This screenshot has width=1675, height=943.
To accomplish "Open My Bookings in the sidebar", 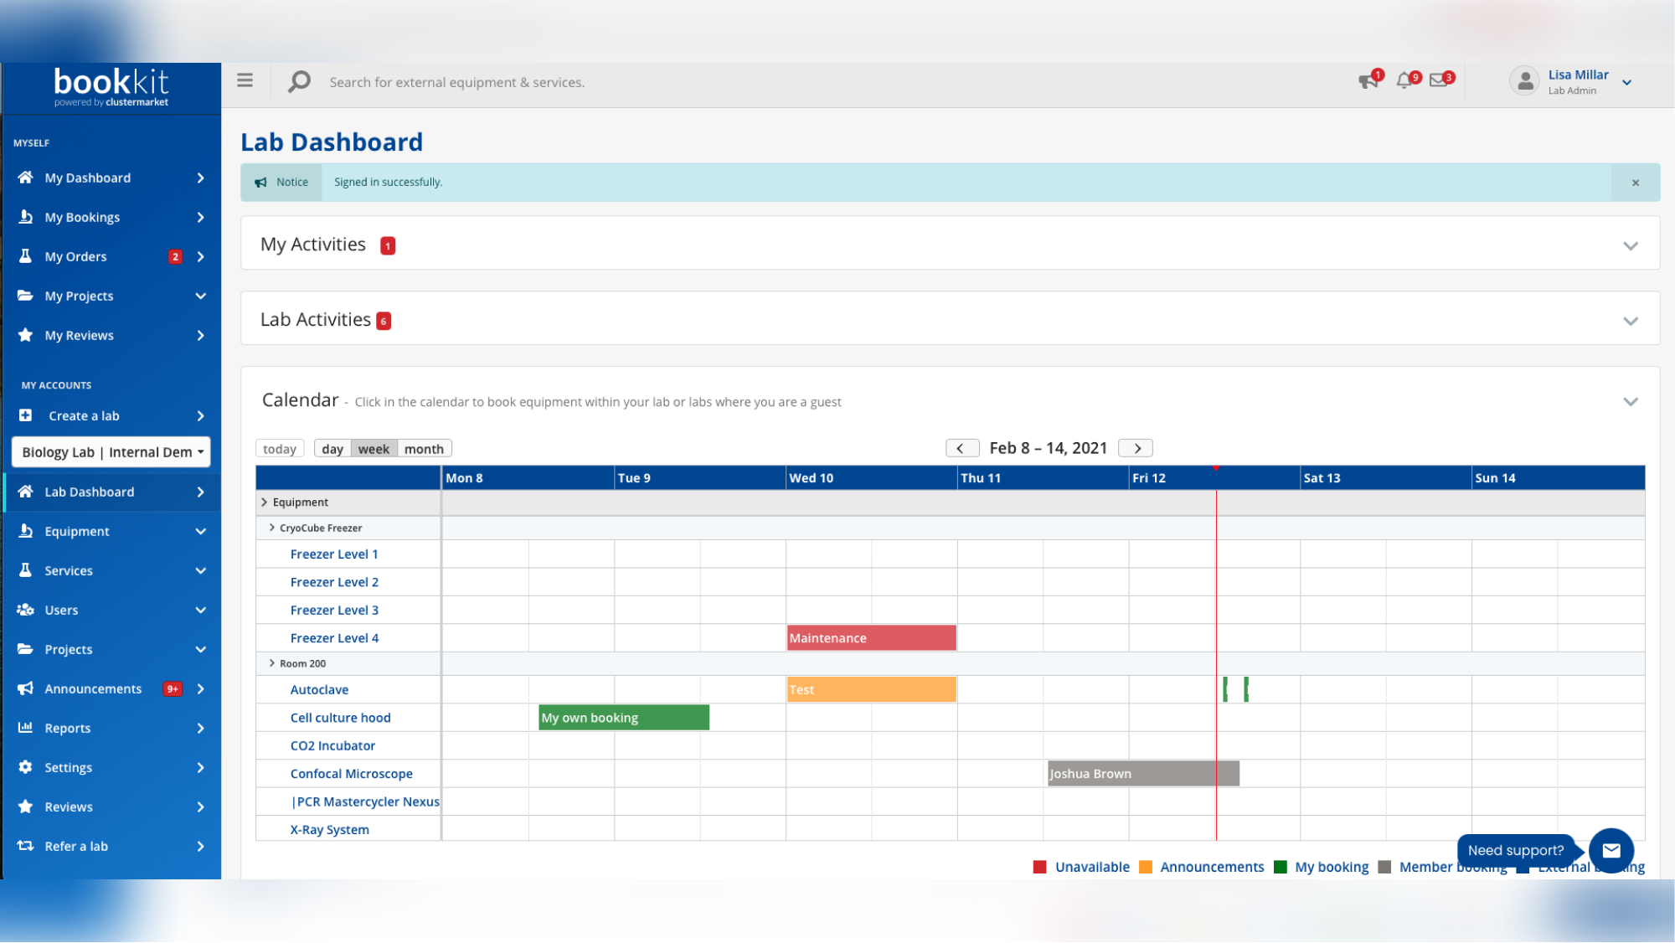I will (82, 217).
